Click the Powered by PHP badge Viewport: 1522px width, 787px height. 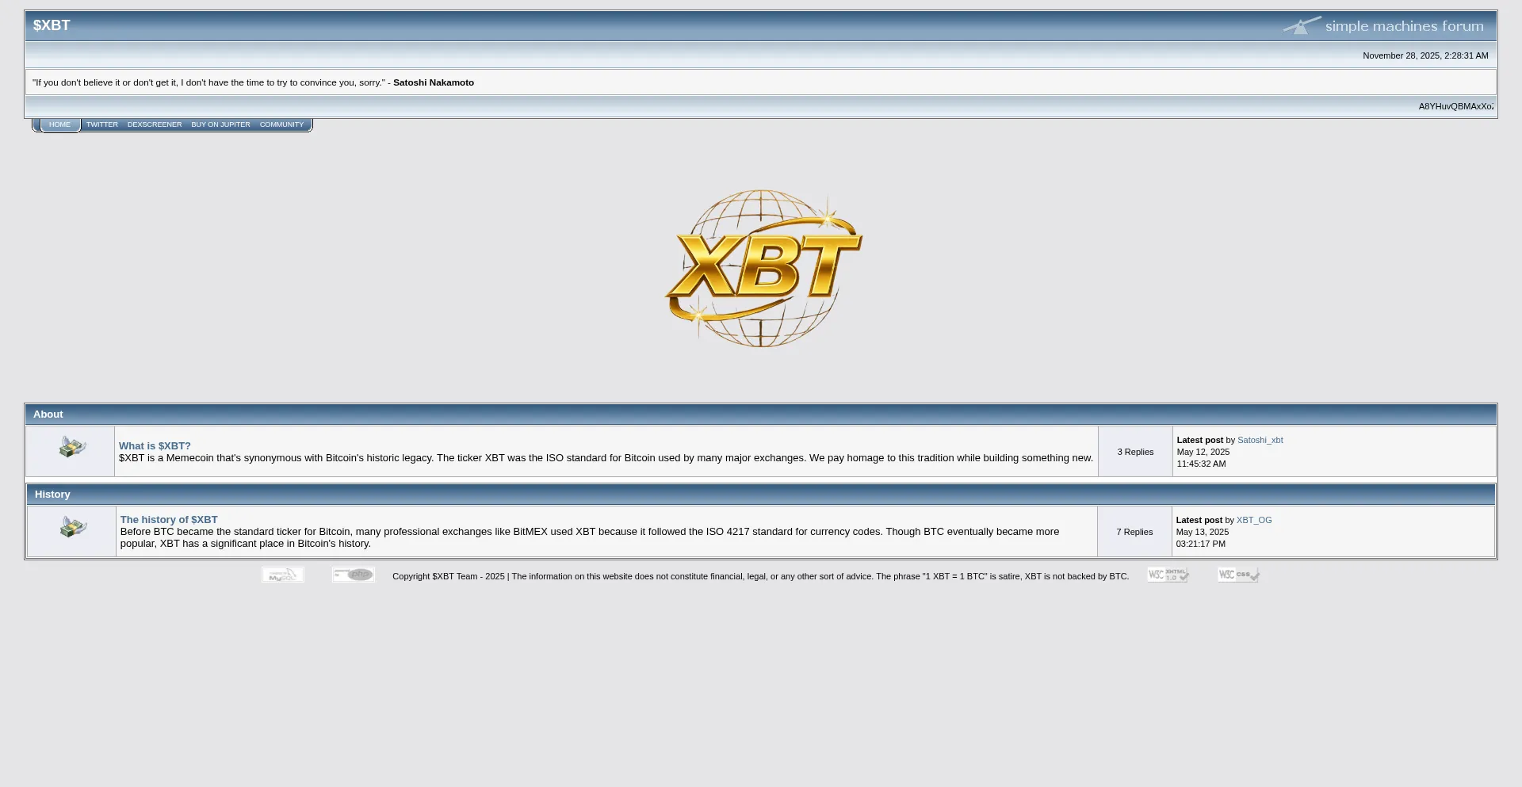click(353, 575)
